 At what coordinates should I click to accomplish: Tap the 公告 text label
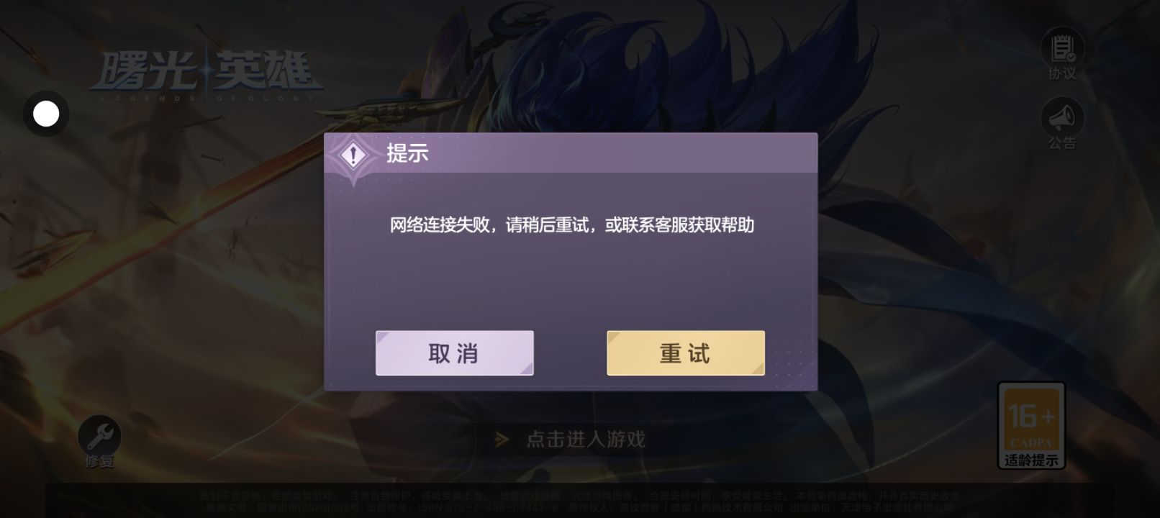tap(1062, 142)
